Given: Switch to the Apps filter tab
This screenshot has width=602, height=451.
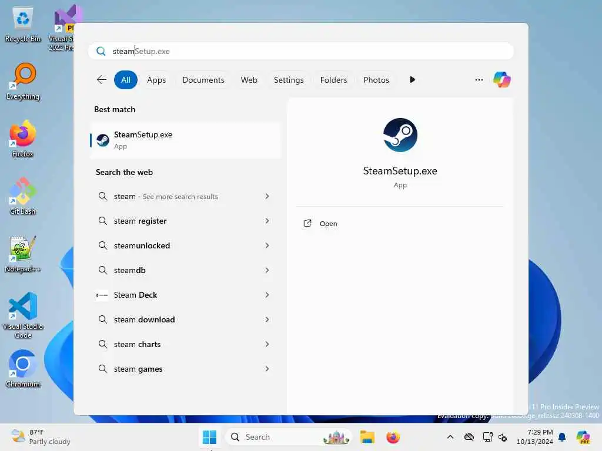Looking at the screenshot, I should pos(156,80).
